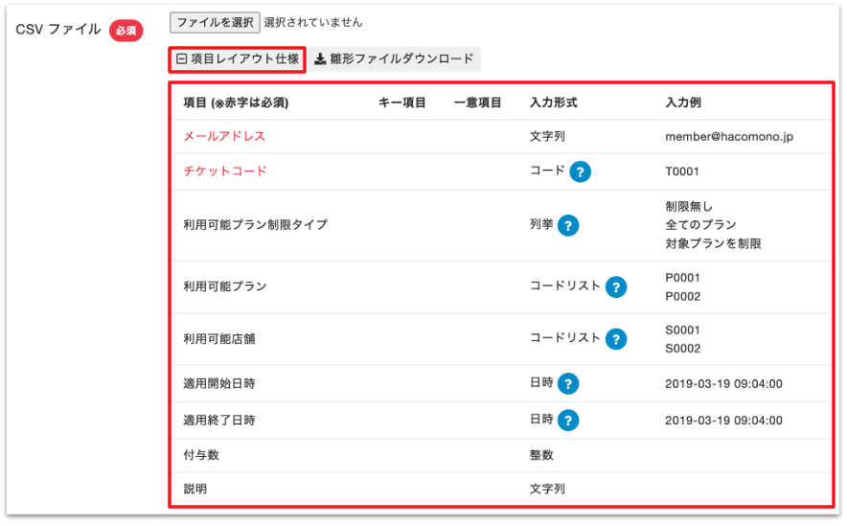
Task: Click help icon in 利用可能店舗 row
Action: pyautogui.click(x=616, y=338)
